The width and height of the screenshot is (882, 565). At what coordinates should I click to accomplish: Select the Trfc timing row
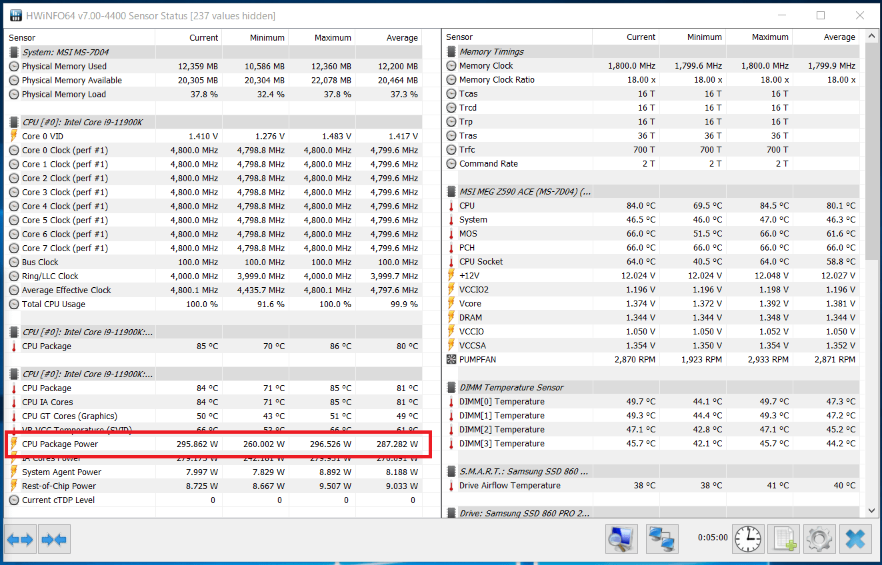(x=651, y=150)
